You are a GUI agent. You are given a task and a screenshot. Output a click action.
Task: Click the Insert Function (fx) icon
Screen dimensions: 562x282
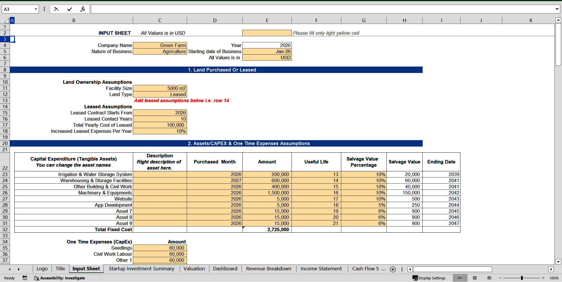[83, 9]
